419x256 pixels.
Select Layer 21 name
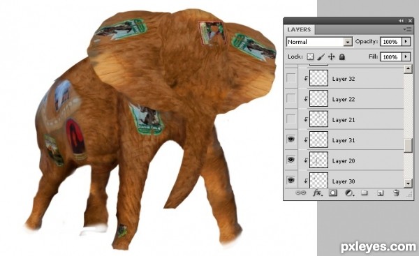344,120
